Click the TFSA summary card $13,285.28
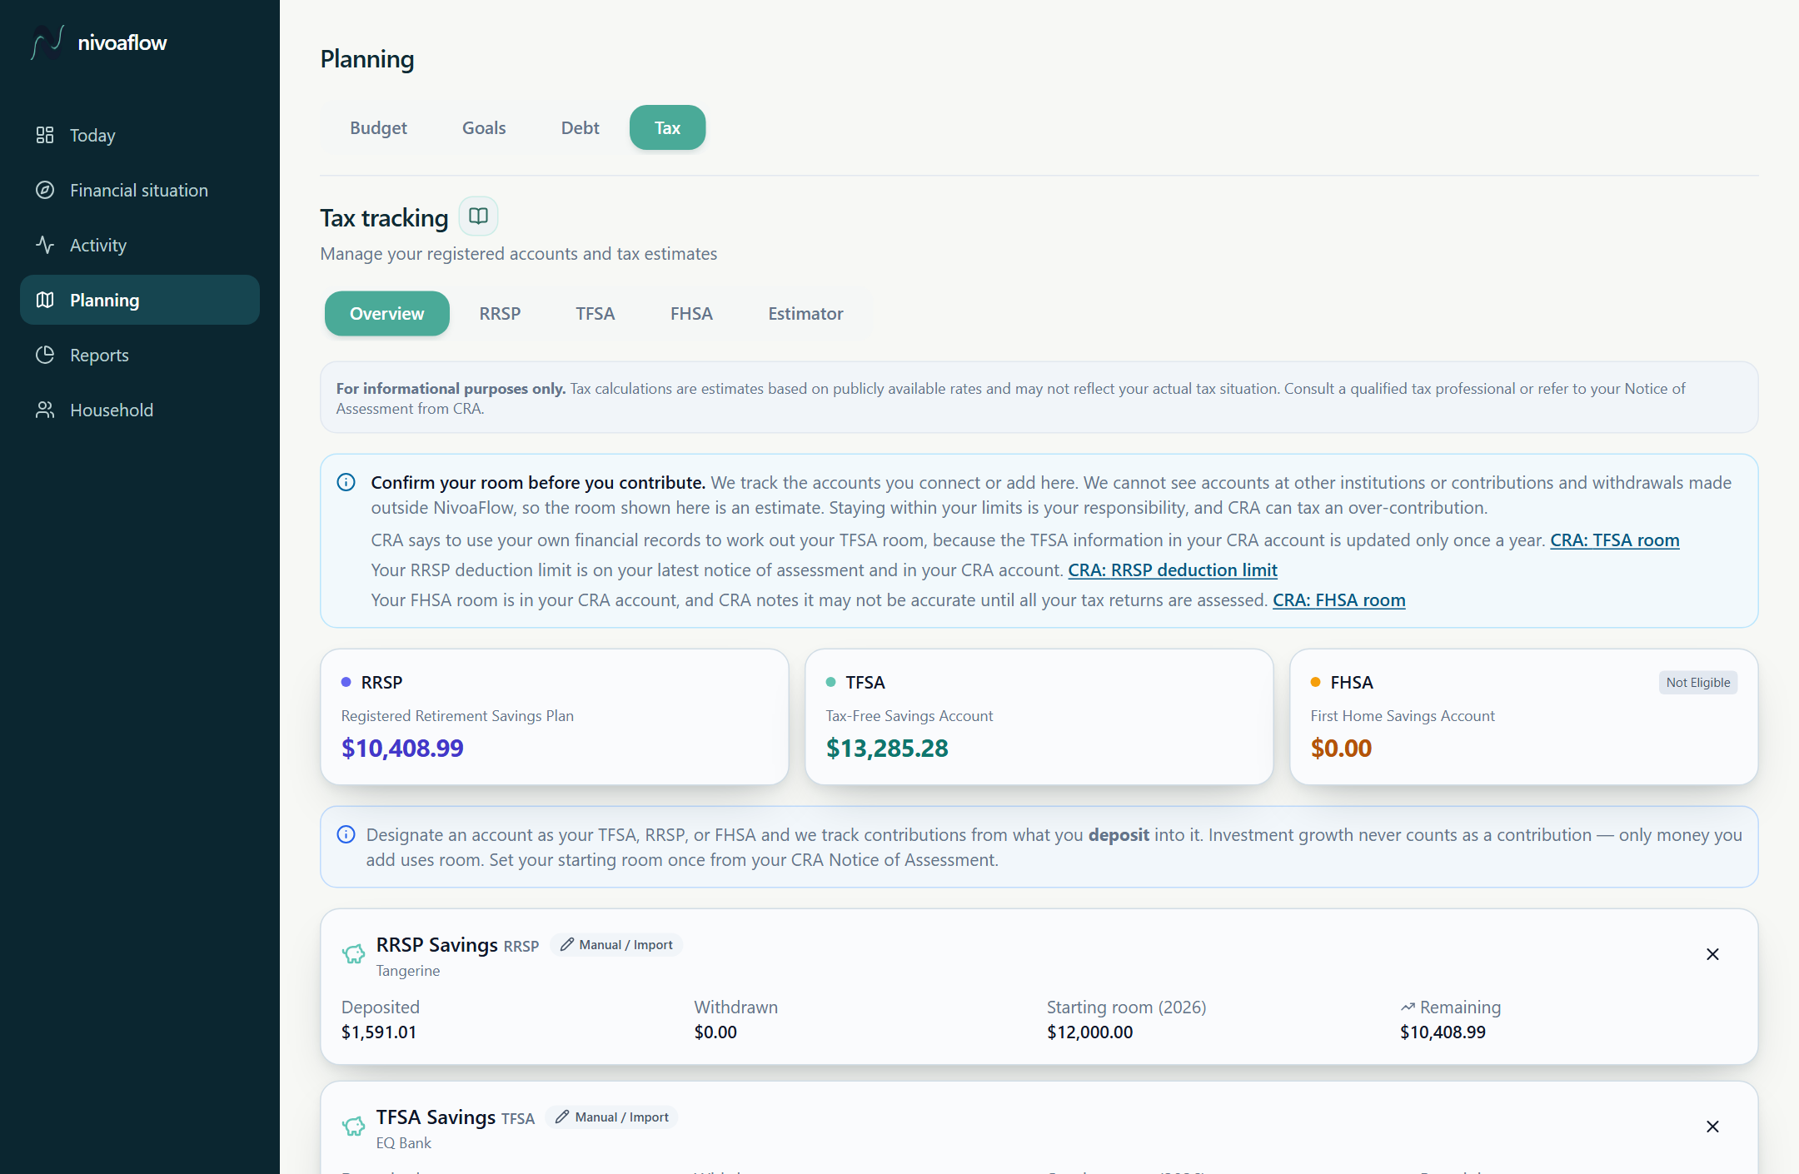 coord(1039,716)
